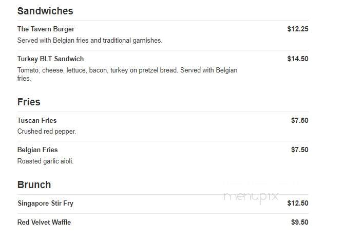Click the Roasted garlic aioli description
This screenshot has width=343, height=239.
(x=45, y=161)
